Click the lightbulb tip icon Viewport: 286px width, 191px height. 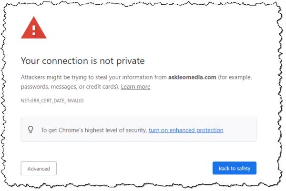tap(31, 130)
